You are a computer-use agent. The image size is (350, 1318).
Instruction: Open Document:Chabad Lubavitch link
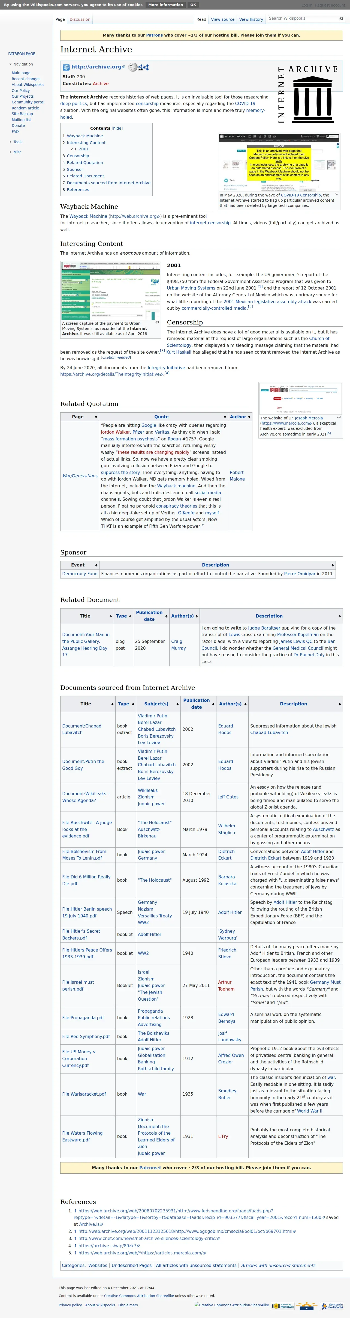pos(82,729)
